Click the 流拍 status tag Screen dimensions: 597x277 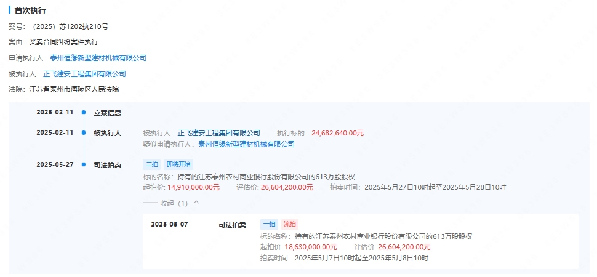click(x=290, y=224)
